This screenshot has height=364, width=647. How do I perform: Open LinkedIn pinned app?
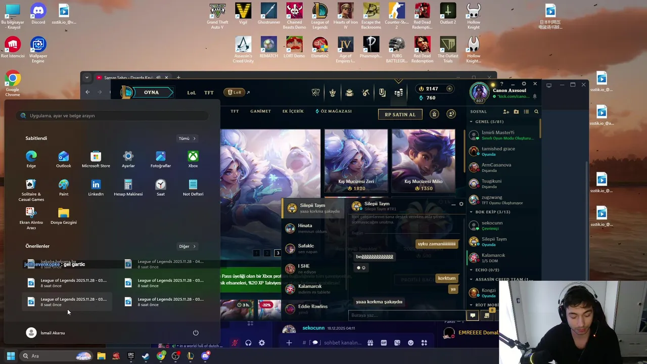pyautogui.click(x=96, y=188)
